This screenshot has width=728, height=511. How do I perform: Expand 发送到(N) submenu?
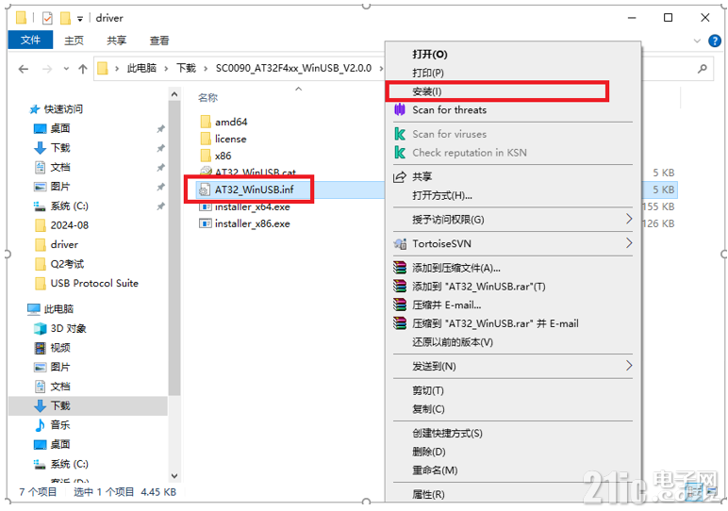(x=513, y=366)
